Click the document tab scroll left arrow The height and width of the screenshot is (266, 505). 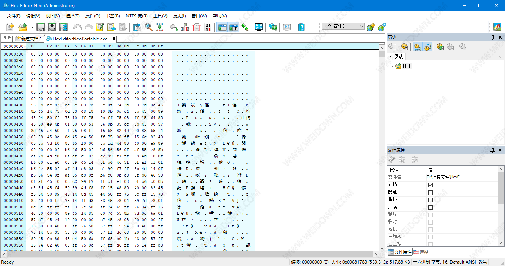click(x=5, y=38)
